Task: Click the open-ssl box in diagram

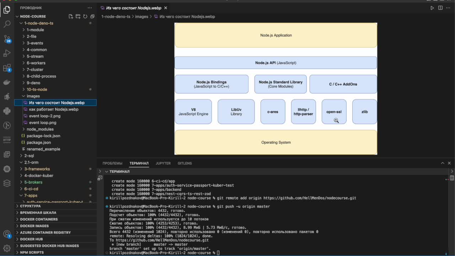Action: tap(334, 112)
